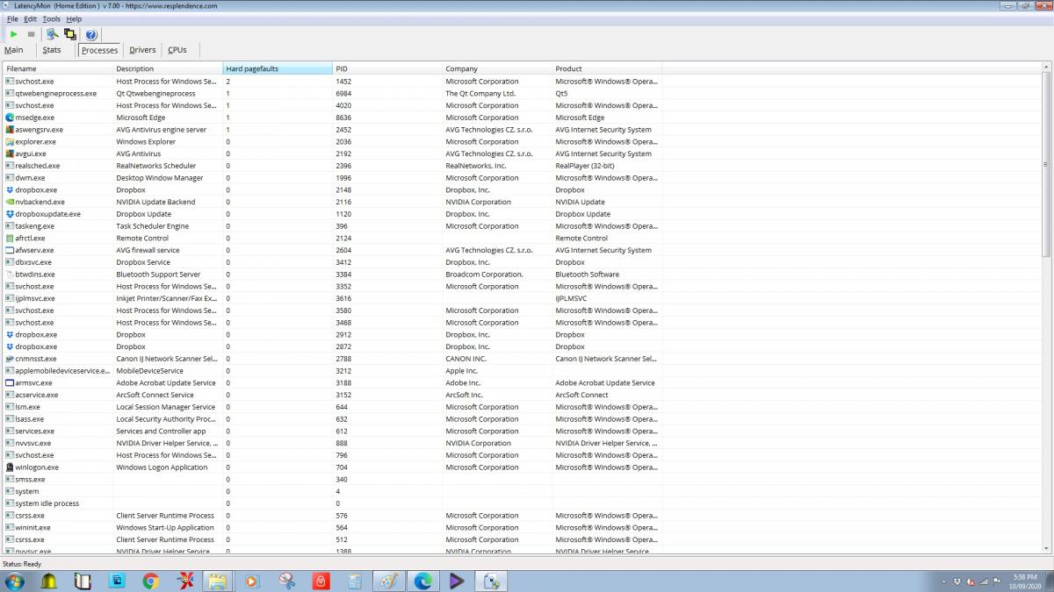
Task: Click the process list vertical scrollbar thumb
Action: coord(1046,163)
